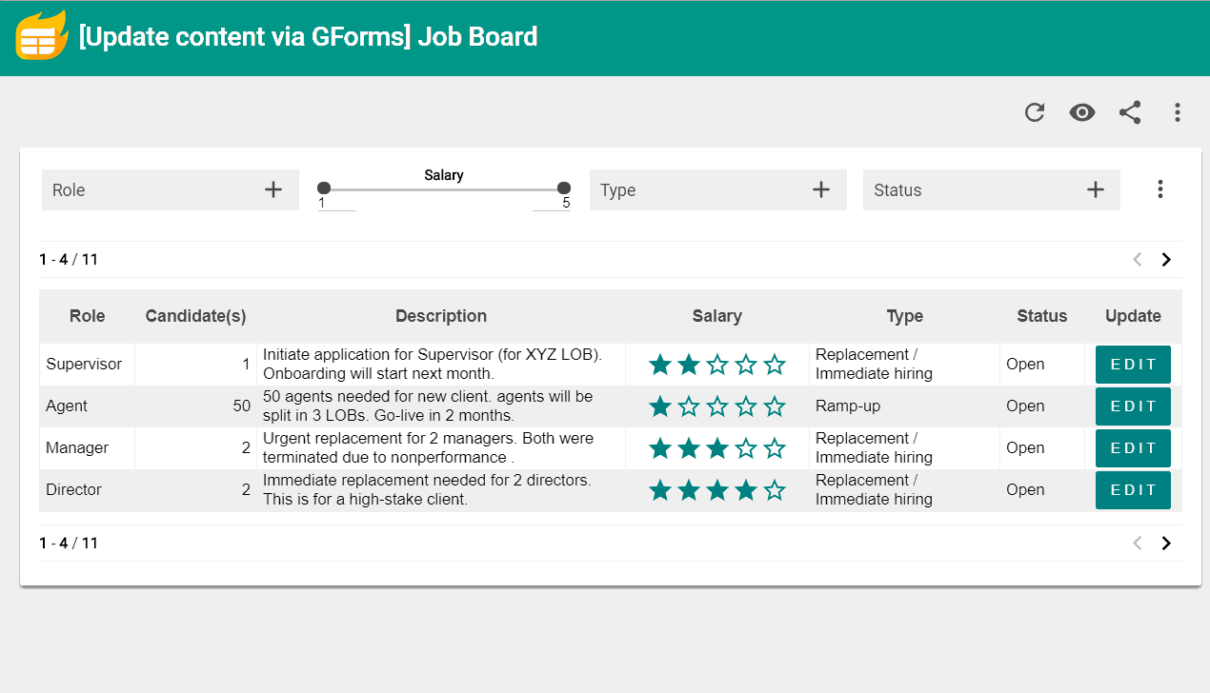Image resolution: width=1210 pixels, height=693 pixels.
Task: Click Supervisor row candidate count 1
Action: click(x=246, y=365)
